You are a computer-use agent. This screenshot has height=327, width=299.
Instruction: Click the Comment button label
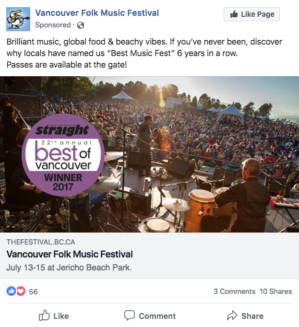click(x=157, y=316)
